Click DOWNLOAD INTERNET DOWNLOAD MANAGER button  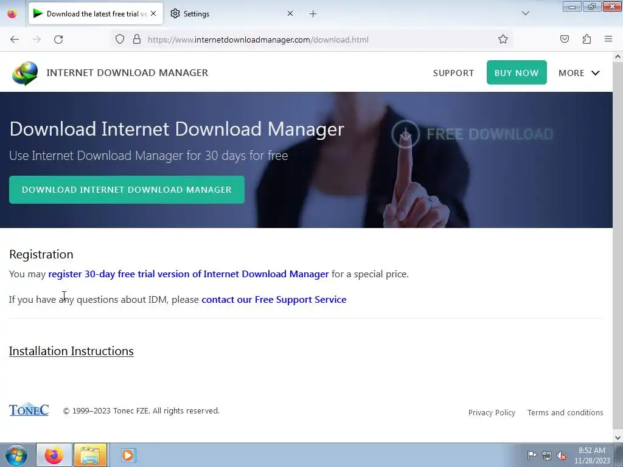[x=127, y=190]
